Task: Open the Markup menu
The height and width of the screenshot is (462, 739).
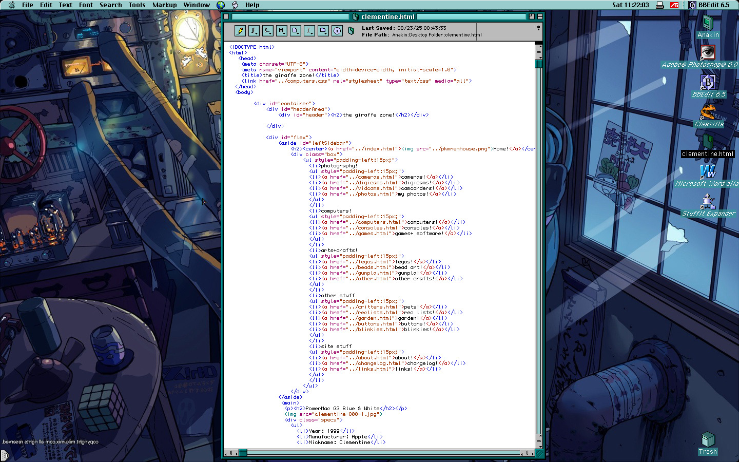Action: click(x=164, y=5)
